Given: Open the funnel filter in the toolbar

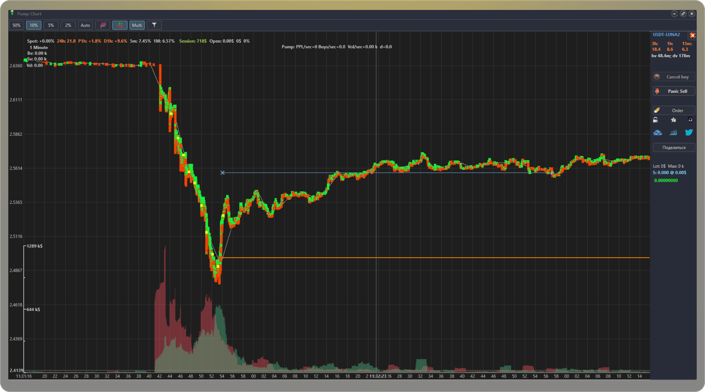Looking at the screenshot, I should coord(154,25).
